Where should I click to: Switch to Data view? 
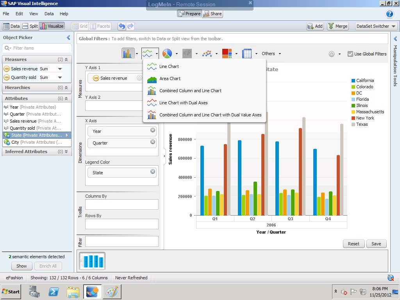pyautogui.click(x=11, y=26)
